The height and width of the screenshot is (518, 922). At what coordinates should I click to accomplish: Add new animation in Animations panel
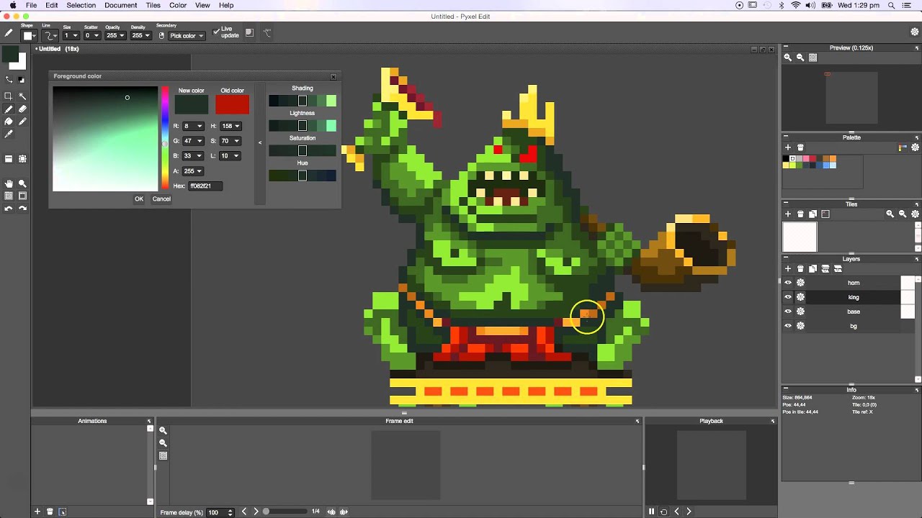[x=37, y=512]
